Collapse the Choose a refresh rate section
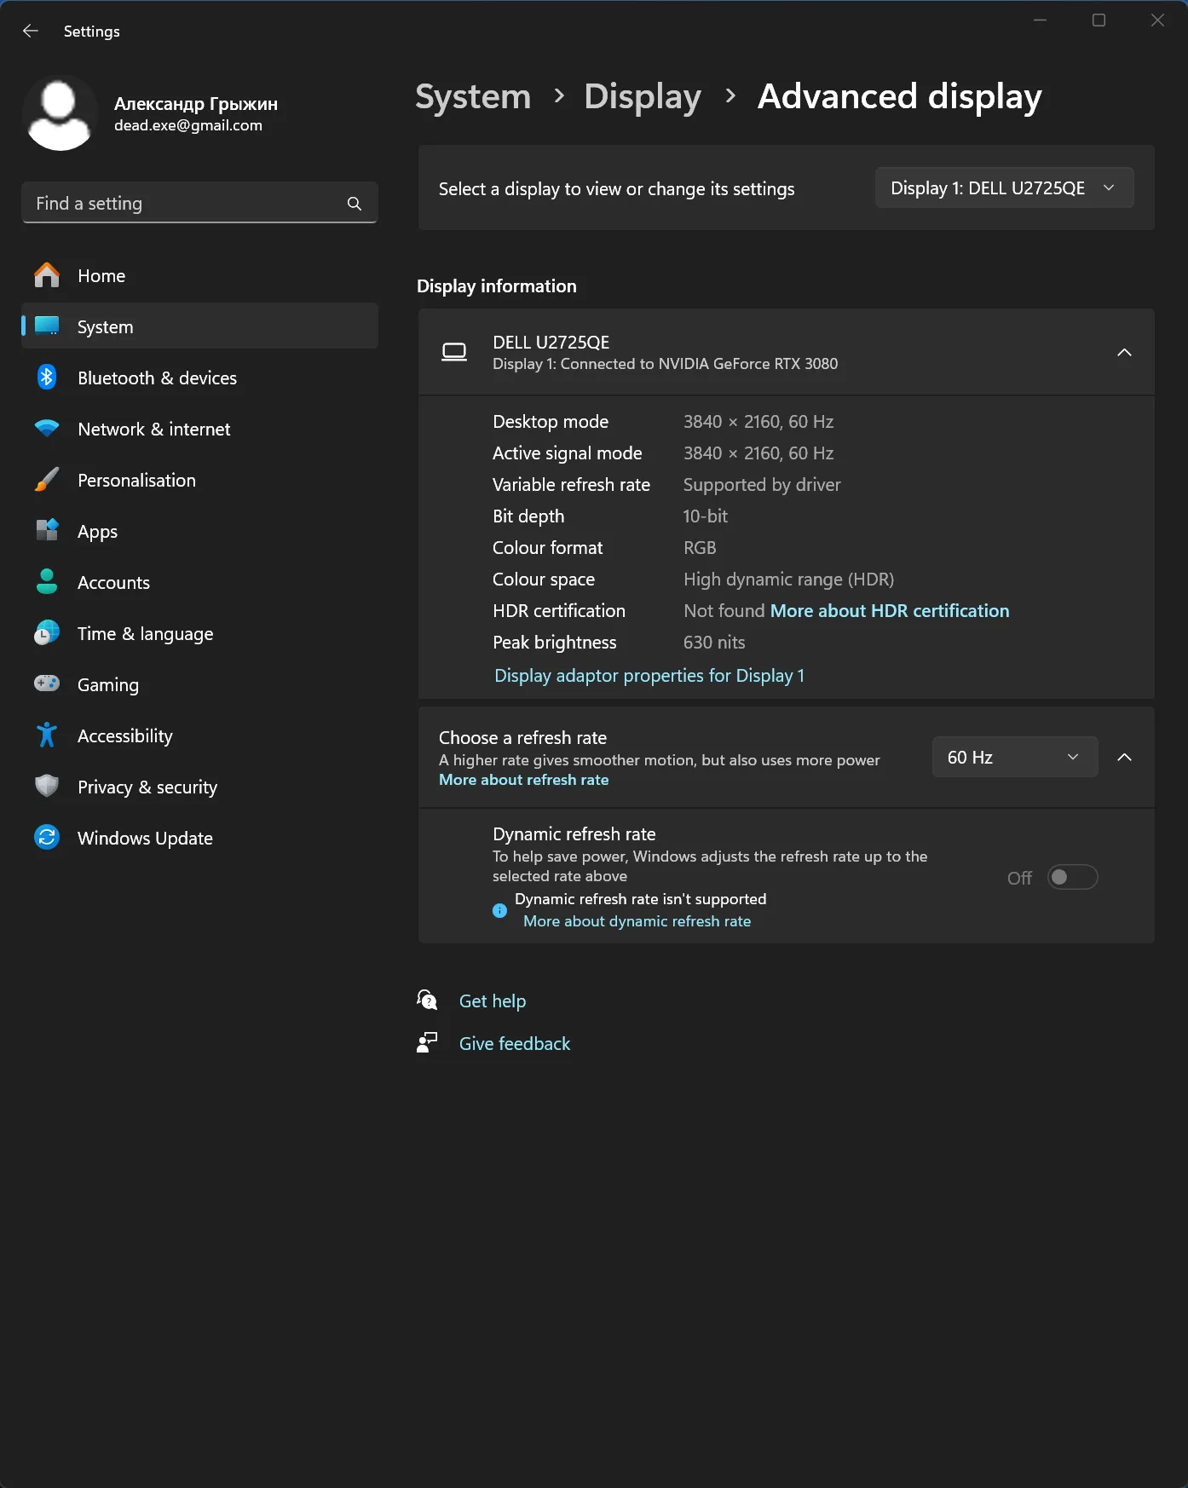The image size is (1188, 1488). (1124, 757)
